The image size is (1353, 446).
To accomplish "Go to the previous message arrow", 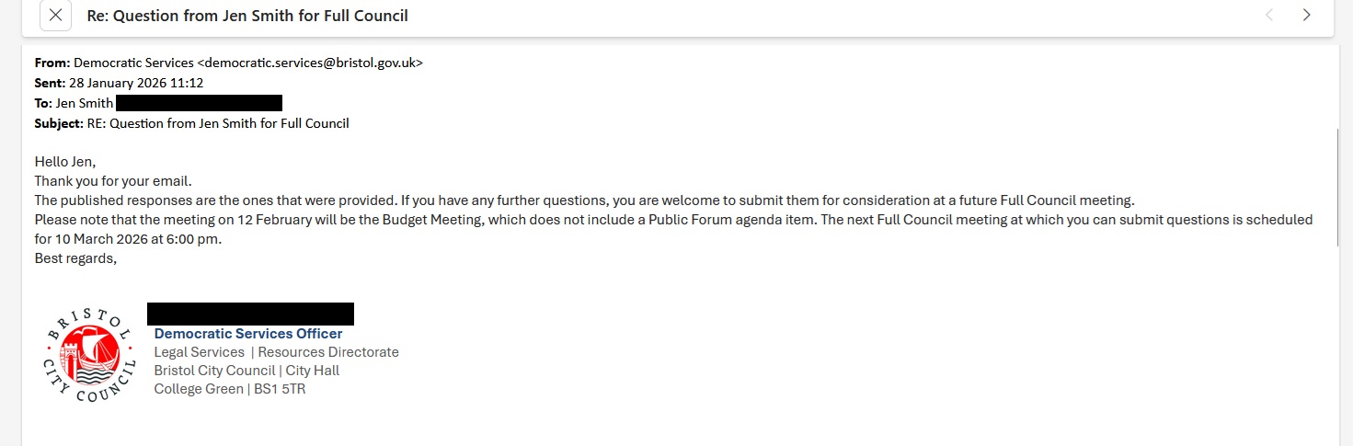I will pyautogui.click(x=1269, y=16).
